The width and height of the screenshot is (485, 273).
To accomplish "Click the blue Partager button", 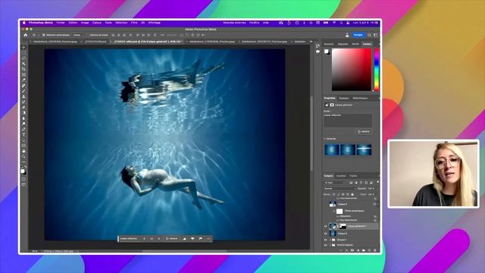I will (358, 35).
